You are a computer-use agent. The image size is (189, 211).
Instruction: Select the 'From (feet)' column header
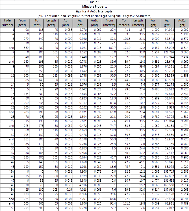[x=22, y=23]
